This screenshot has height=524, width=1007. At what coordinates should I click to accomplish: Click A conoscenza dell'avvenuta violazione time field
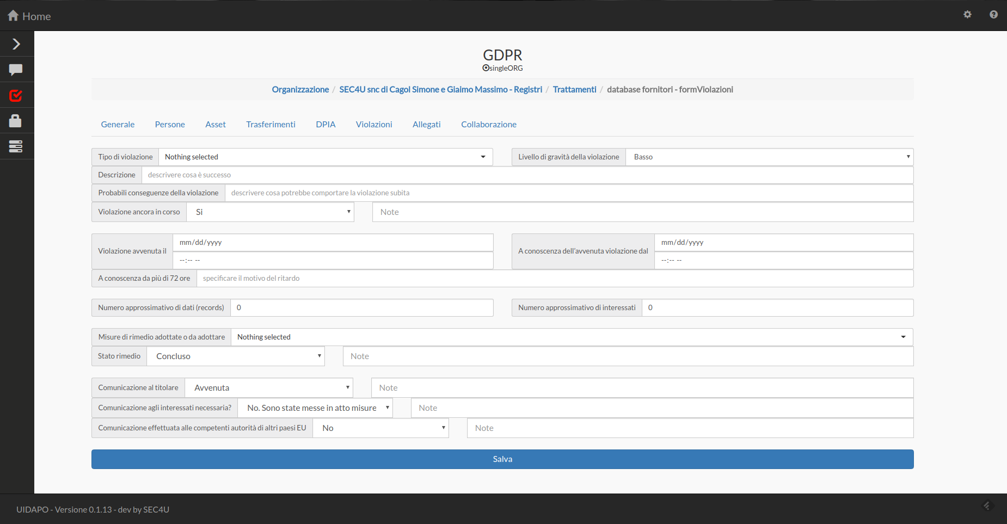coord(784,261)
